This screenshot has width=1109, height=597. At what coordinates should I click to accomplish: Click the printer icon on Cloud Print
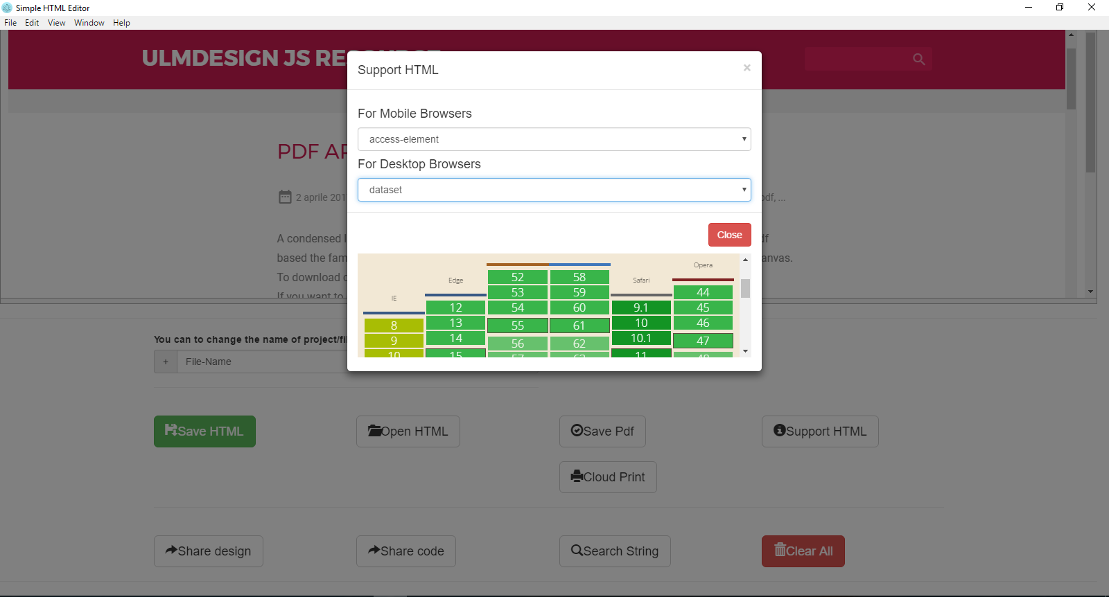[577, 476]
